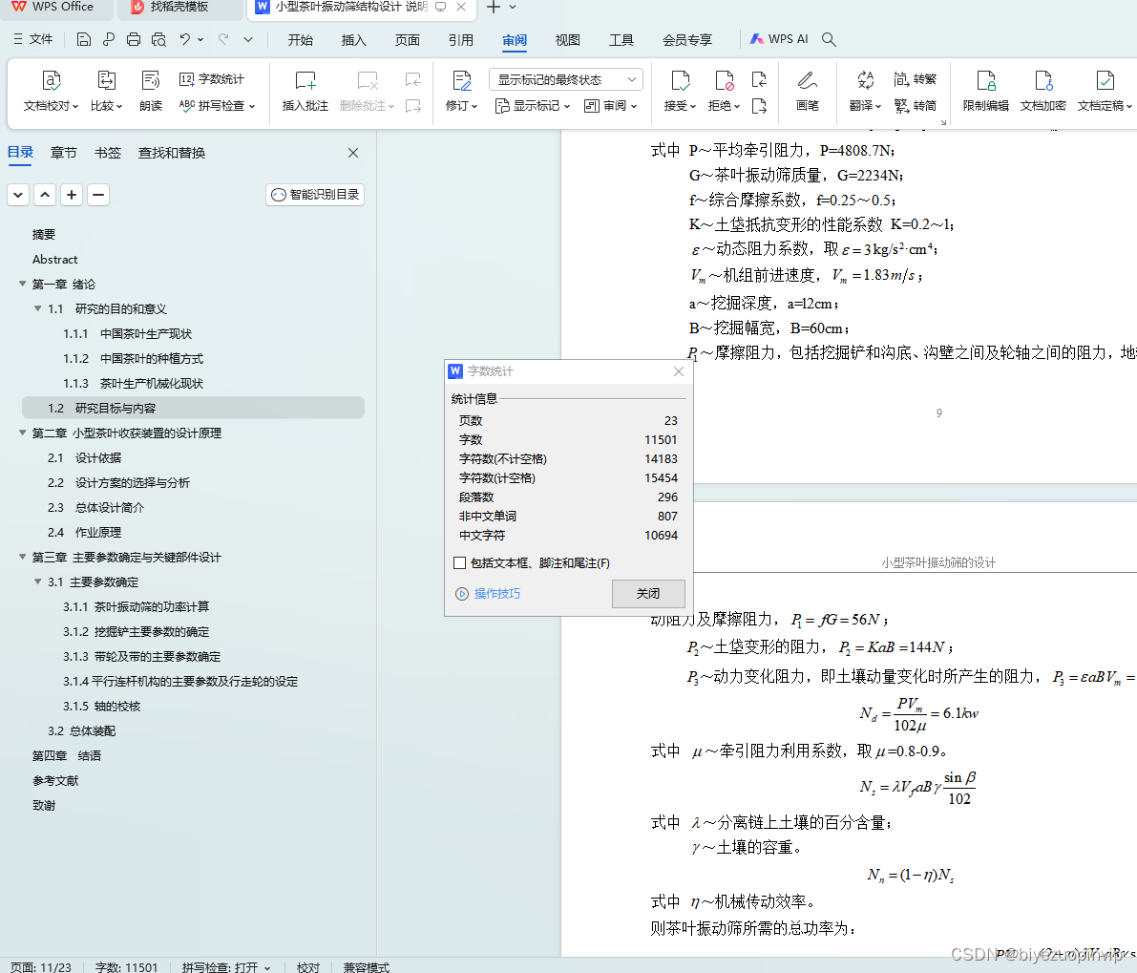This screenshot has width=1137, height=973.
Task: Switch to 章节 navigation tab
Action: (64, 153)
